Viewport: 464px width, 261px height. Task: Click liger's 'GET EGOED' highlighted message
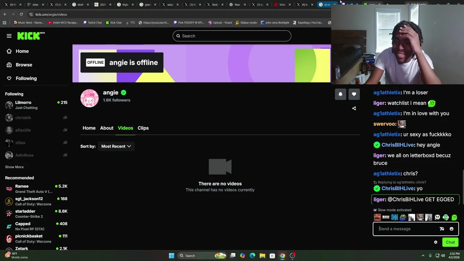coord(415,199)
